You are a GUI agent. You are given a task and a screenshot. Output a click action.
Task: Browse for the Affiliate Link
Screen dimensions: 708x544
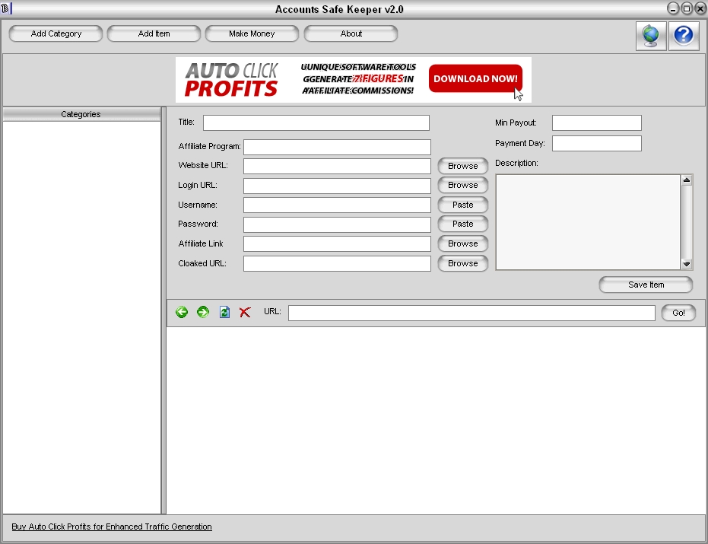(x=463, y=243)
